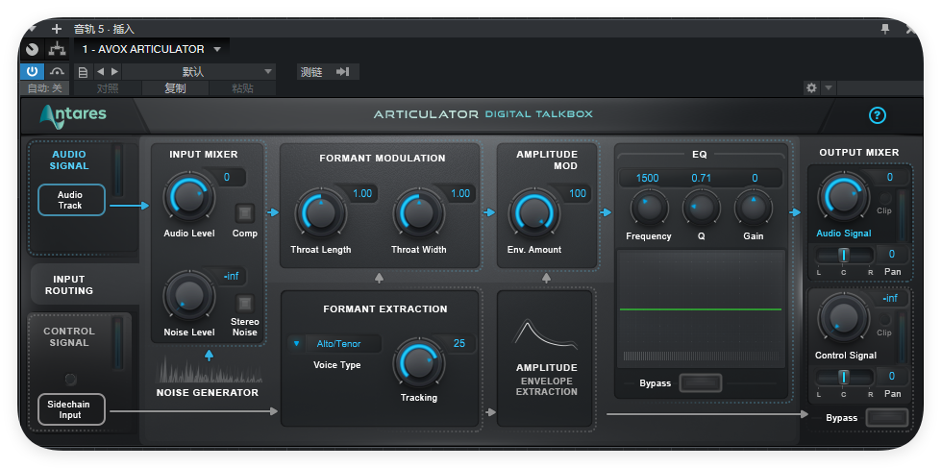Click the Throat Width knob

419,213
